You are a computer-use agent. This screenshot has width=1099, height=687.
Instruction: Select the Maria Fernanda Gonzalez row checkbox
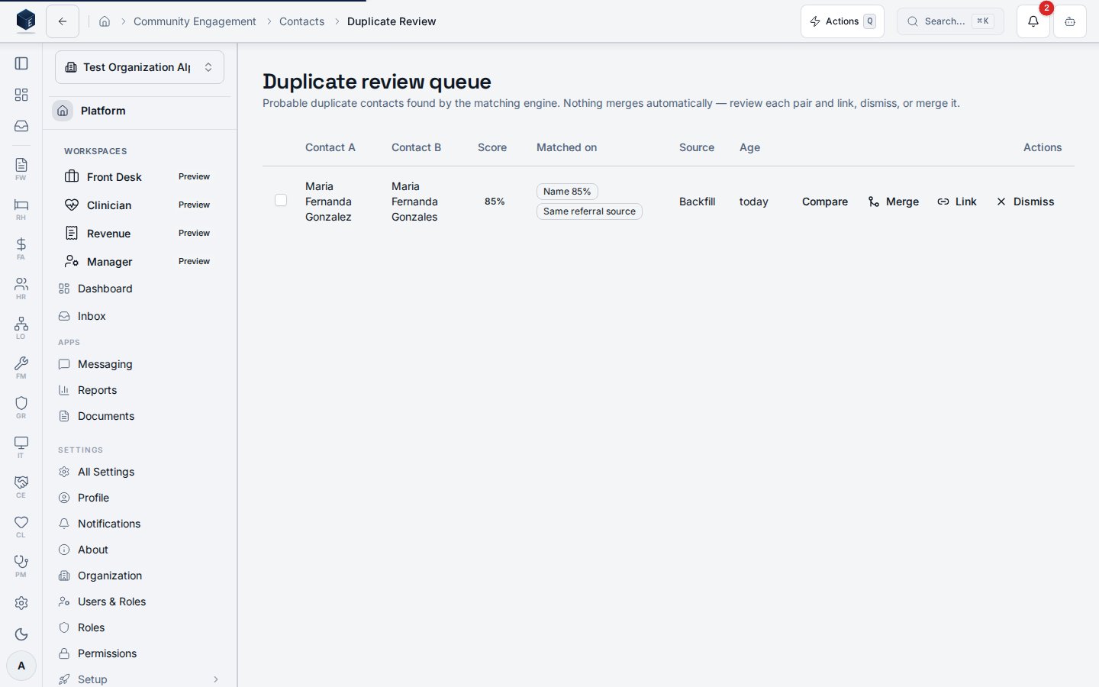click(281, 200)
